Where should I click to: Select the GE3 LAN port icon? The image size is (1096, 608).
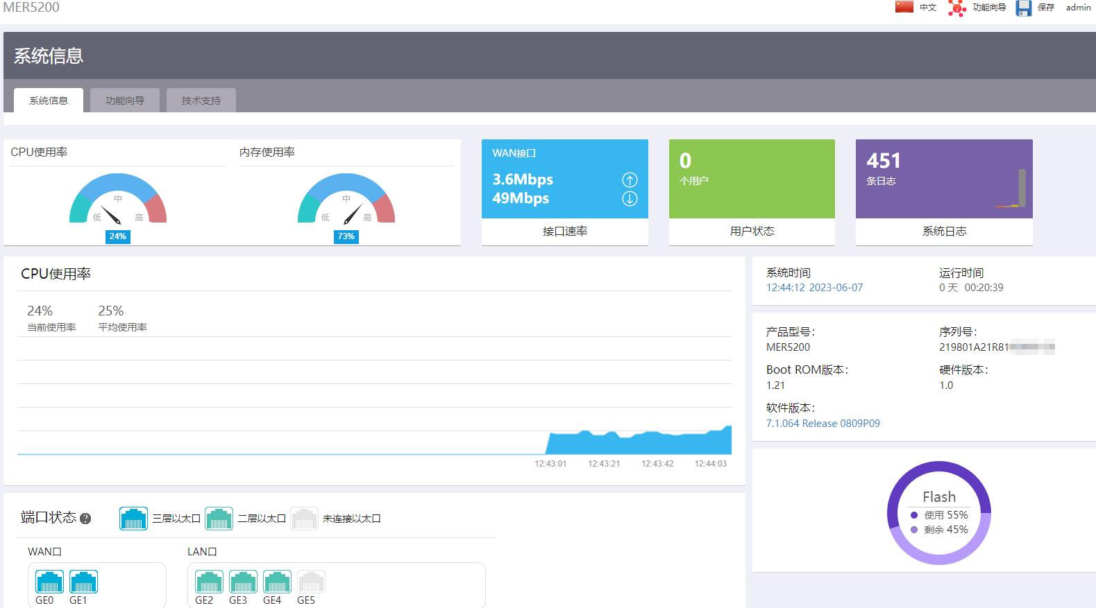point(243,582)
